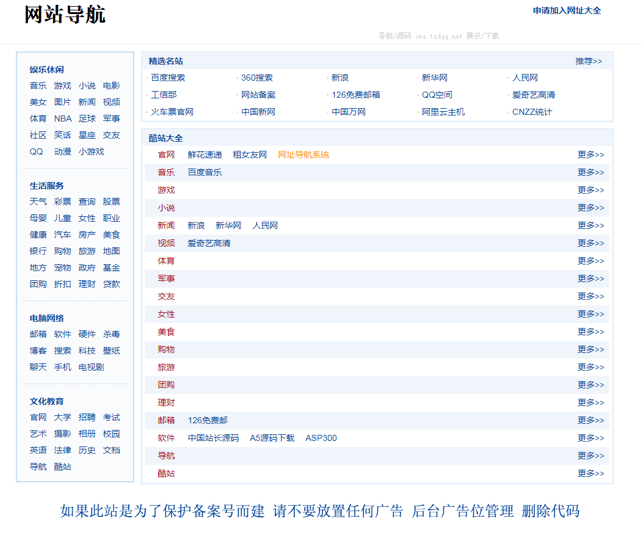Open 百度搜索 in 精选名站
643x535 pixels.
click(168, 78)
